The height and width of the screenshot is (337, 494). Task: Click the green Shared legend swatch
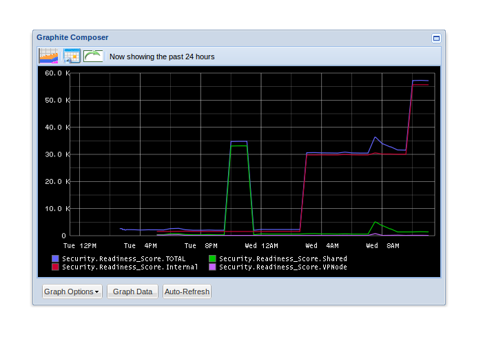212,258
